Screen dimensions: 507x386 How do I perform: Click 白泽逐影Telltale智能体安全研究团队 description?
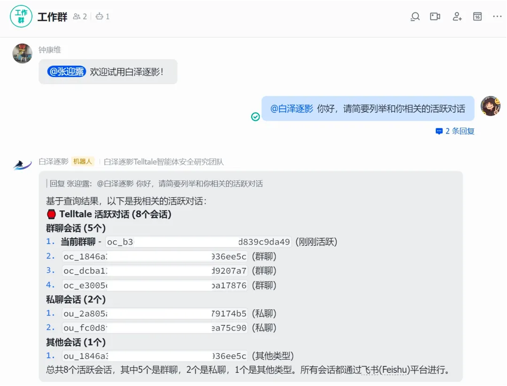[164, 162]
